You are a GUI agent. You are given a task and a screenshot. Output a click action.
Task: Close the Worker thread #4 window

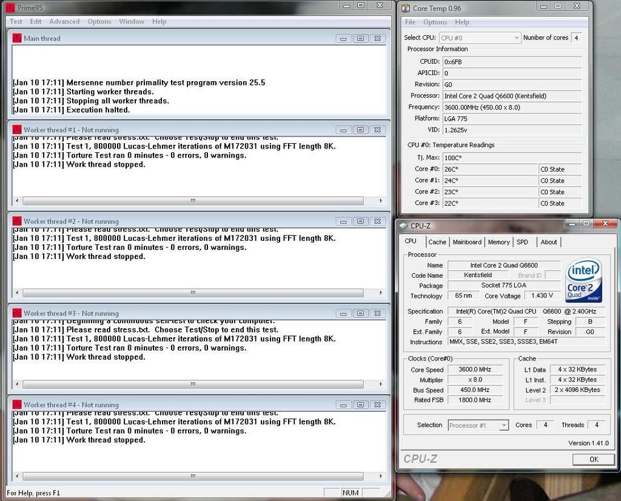[377, 405]
